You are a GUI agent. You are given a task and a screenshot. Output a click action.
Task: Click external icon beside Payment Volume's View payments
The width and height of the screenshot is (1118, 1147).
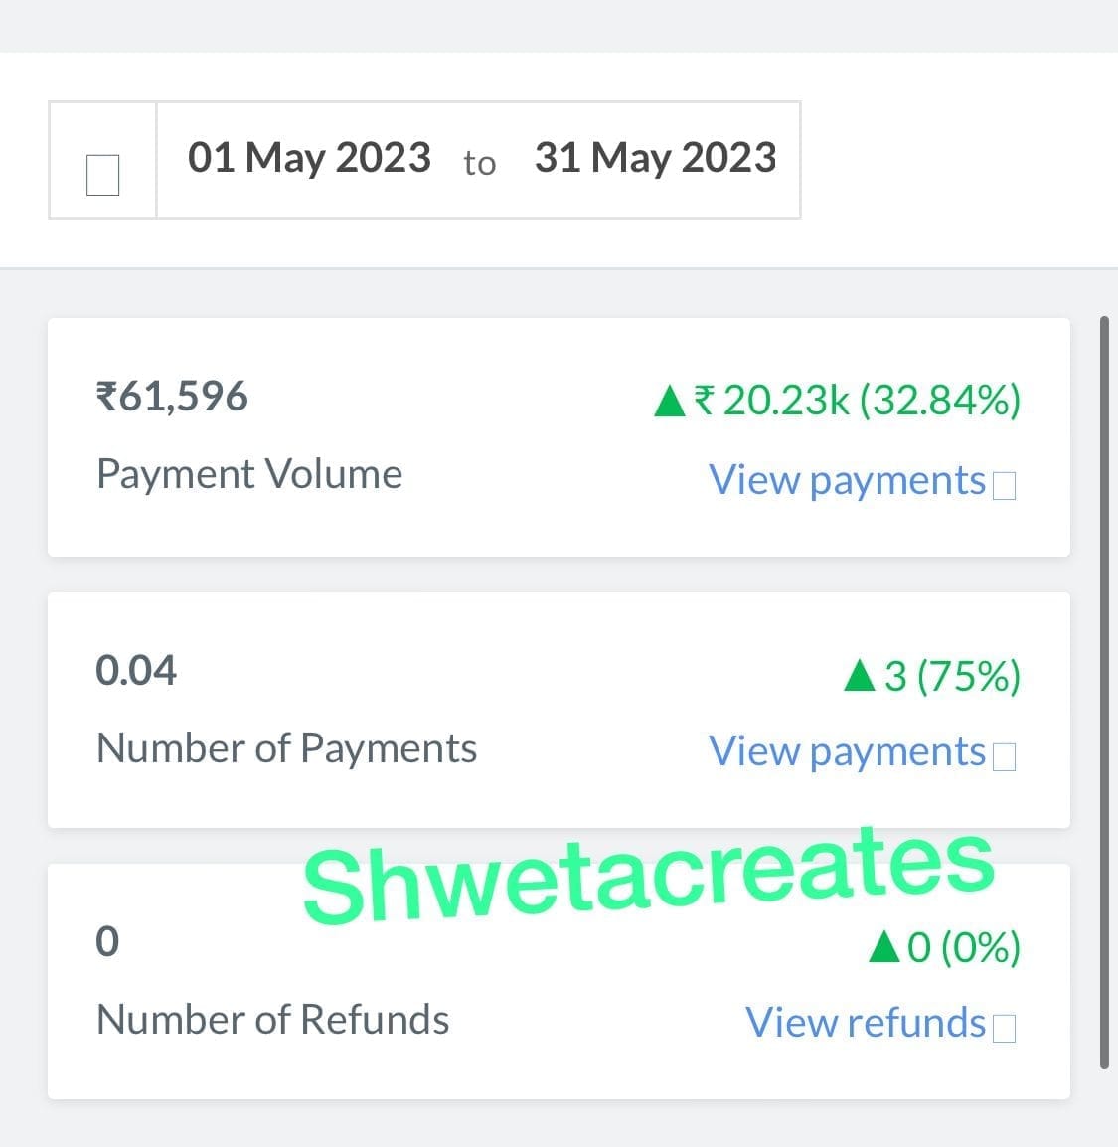pyautogui.click(x=1004, y=486)
